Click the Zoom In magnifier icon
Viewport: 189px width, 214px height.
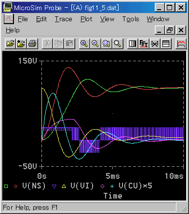click(84, 43)
